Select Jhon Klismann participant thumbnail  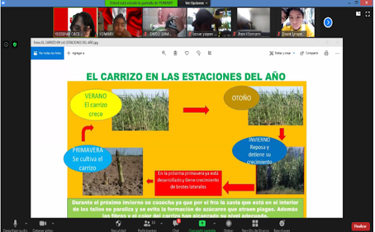click(254, 22)
